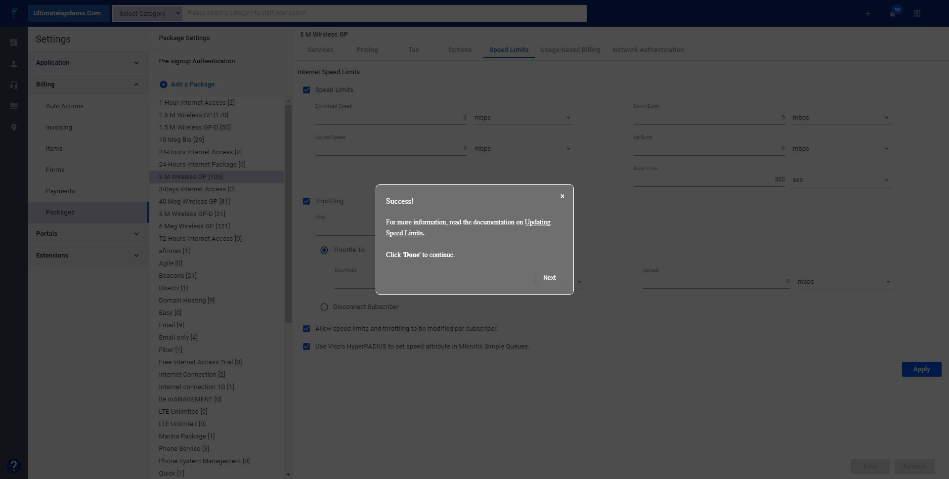The image size is (949, 479).
Task: Close the Success dialog with the X
Action: click(562, 196)
